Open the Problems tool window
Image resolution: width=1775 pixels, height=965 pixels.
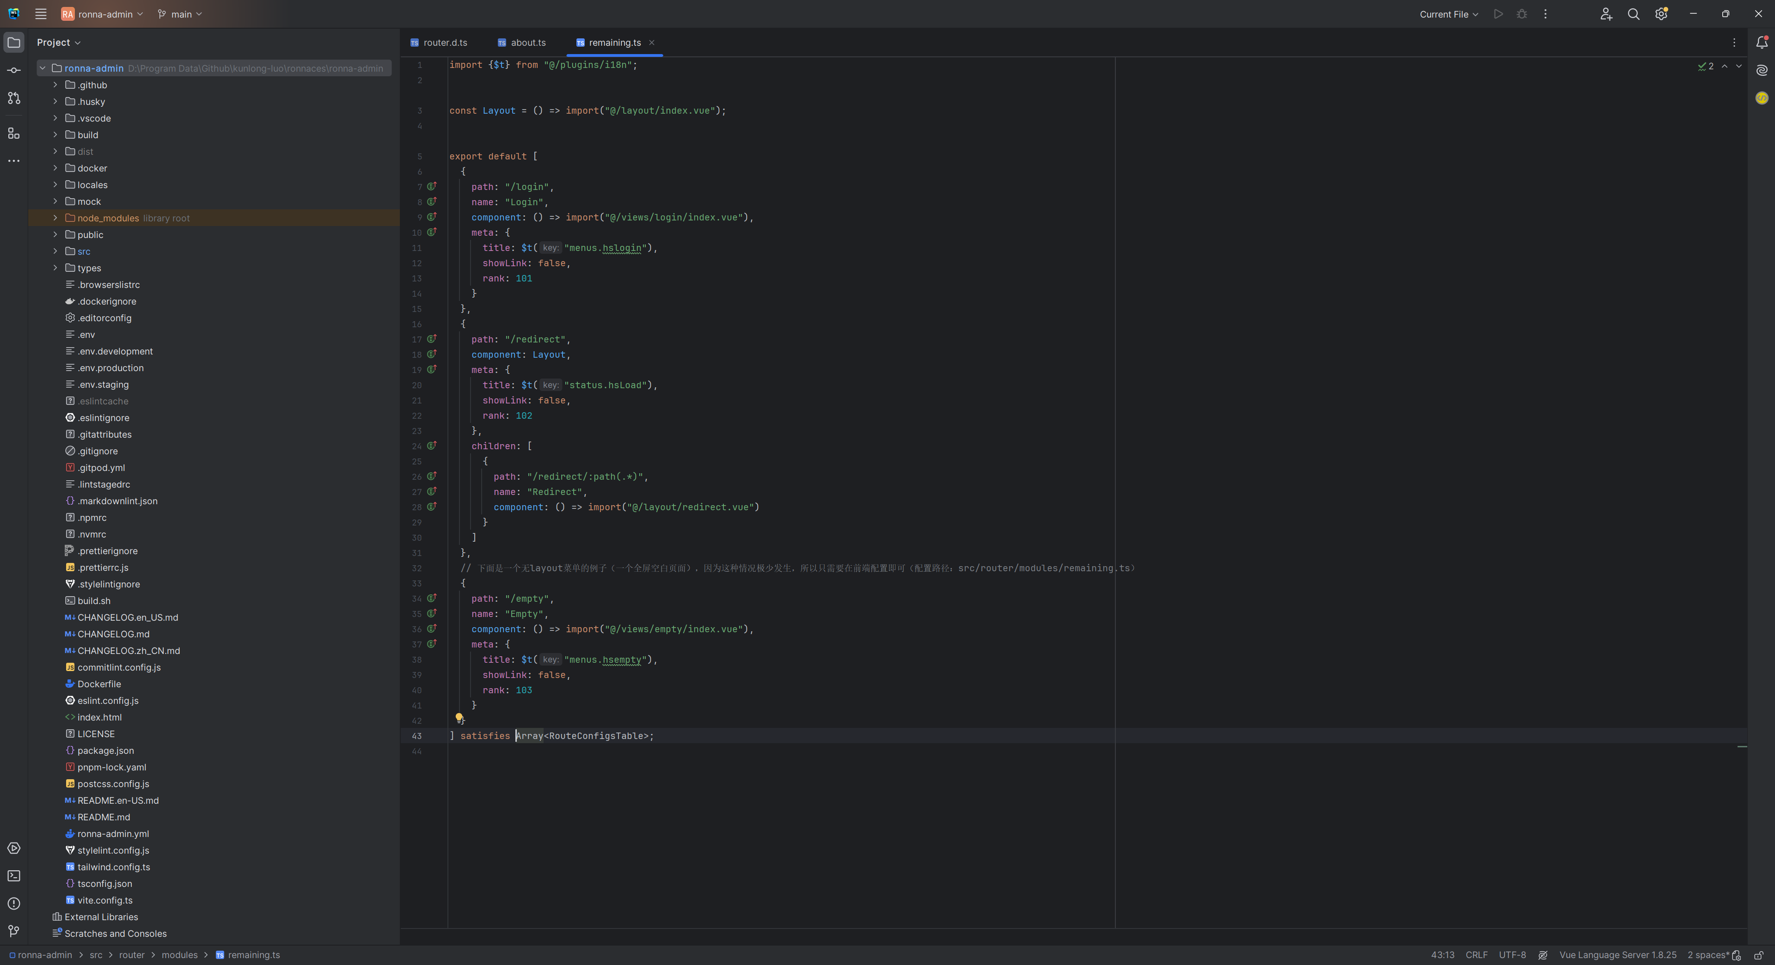tap(14, 904)
